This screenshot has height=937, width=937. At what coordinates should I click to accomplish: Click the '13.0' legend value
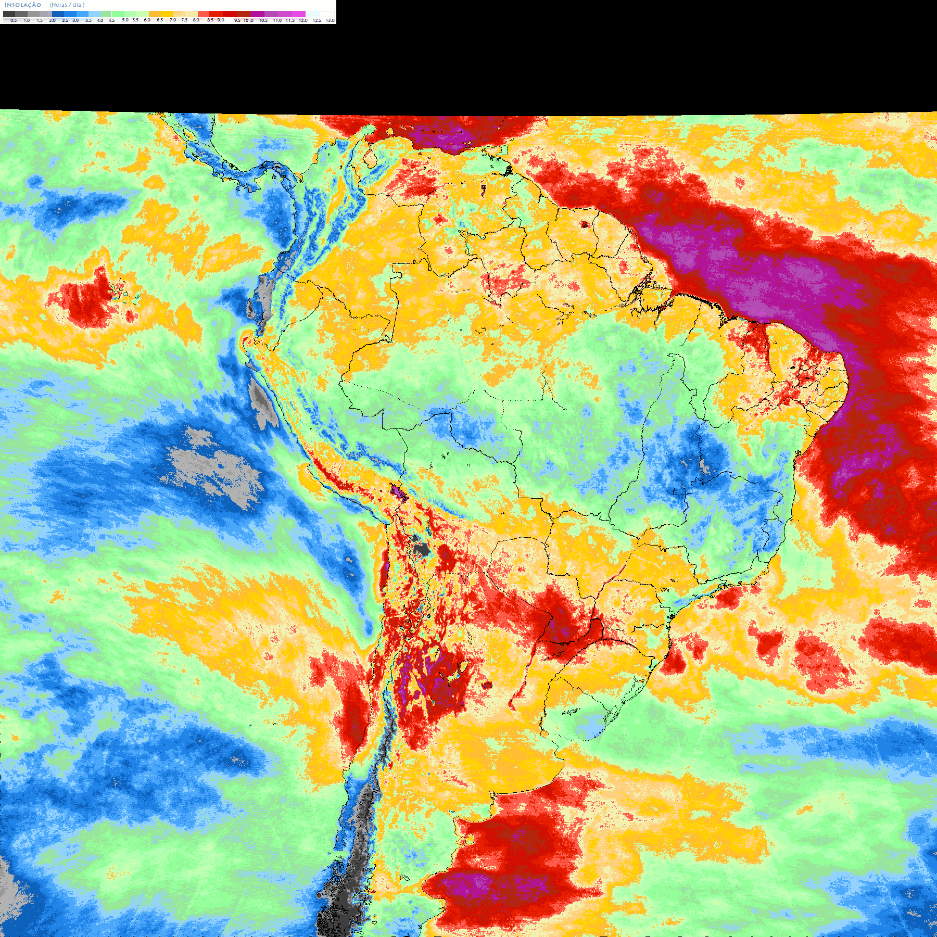(x=331, y=20)
